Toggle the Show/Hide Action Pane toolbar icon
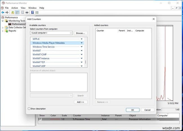Viewport: 183px width, 131px height. point(37,12)
